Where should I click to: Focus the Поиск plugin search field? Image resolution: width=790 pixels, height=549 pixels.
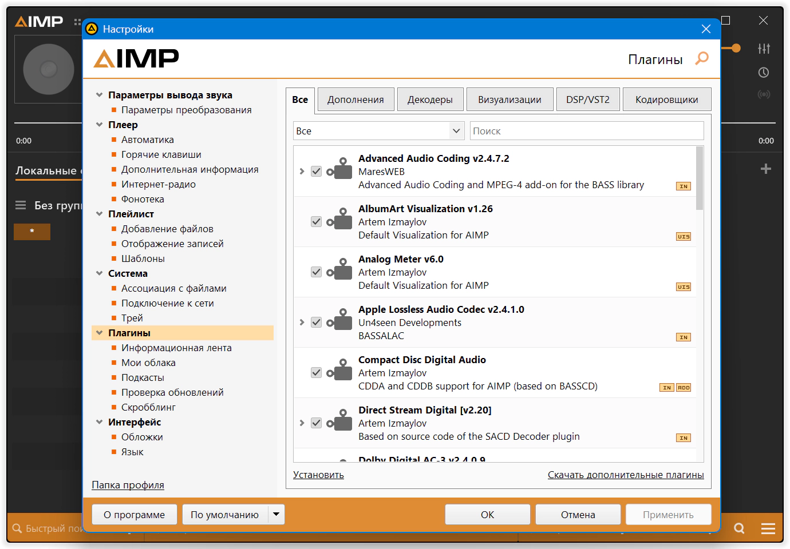587,131
